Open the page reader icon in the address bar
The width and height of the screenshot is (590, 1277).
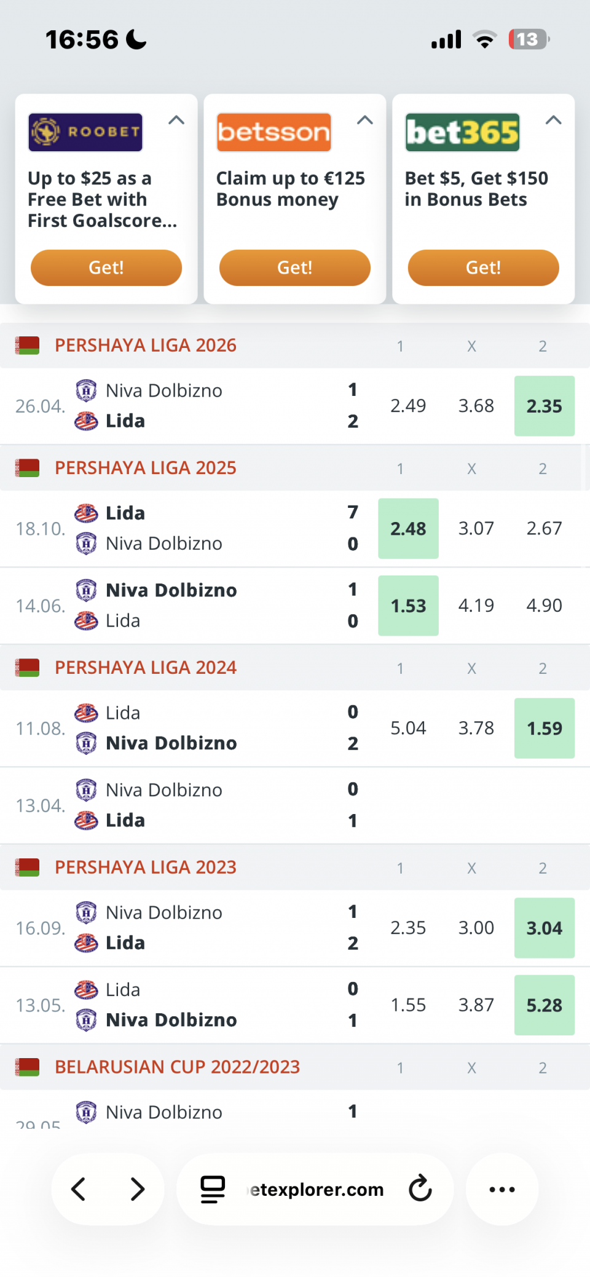213,1189
